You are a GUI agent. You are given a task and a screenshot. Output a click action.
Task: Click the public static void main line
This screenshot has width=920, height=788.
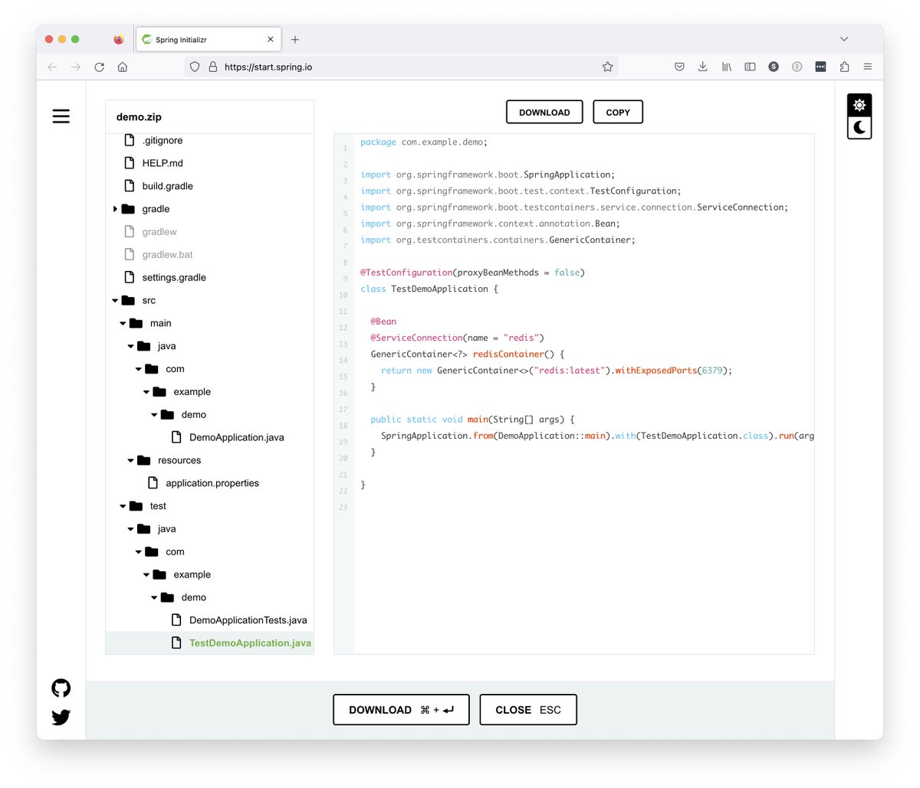(472, 420)
